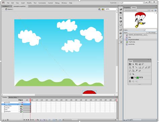
Task: Toggle lock on the sky layer
Action: [x=21, y=110]
